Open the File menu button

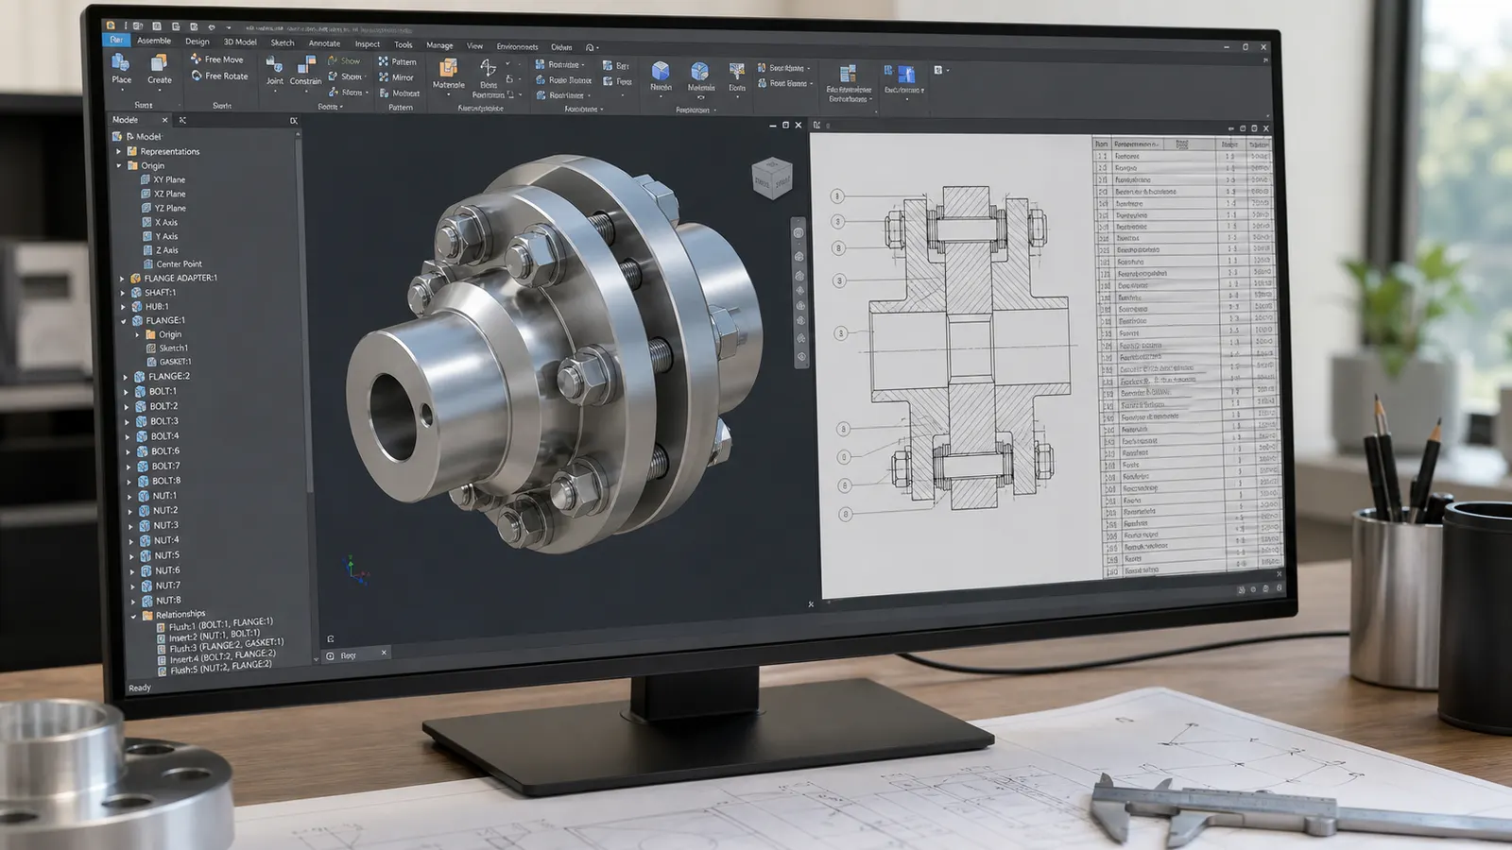(116, 40)
